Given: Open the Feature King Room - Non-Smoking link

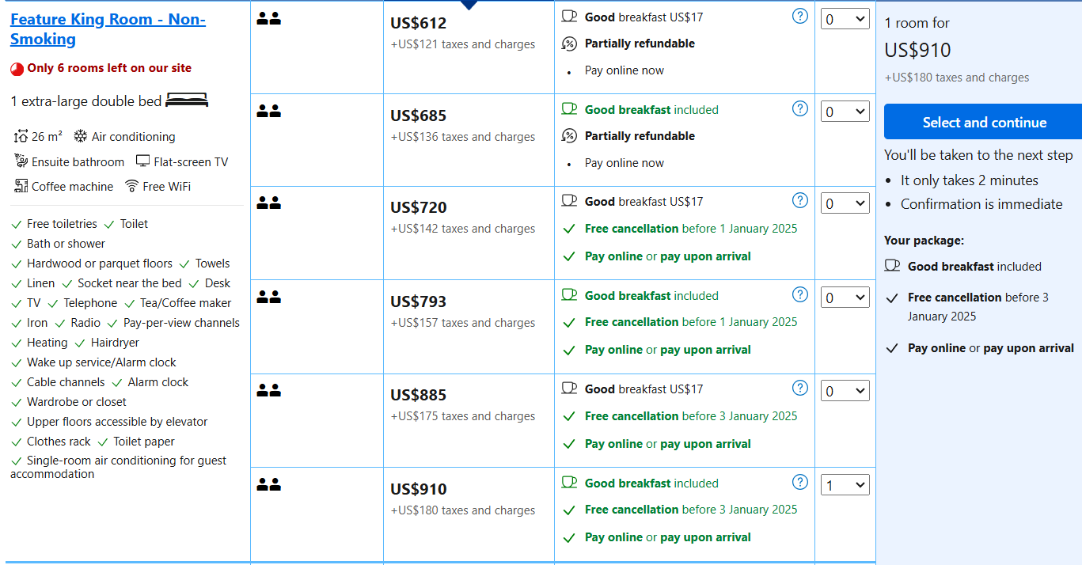Looking at the screenshot, I should click(x=108, y=29).
